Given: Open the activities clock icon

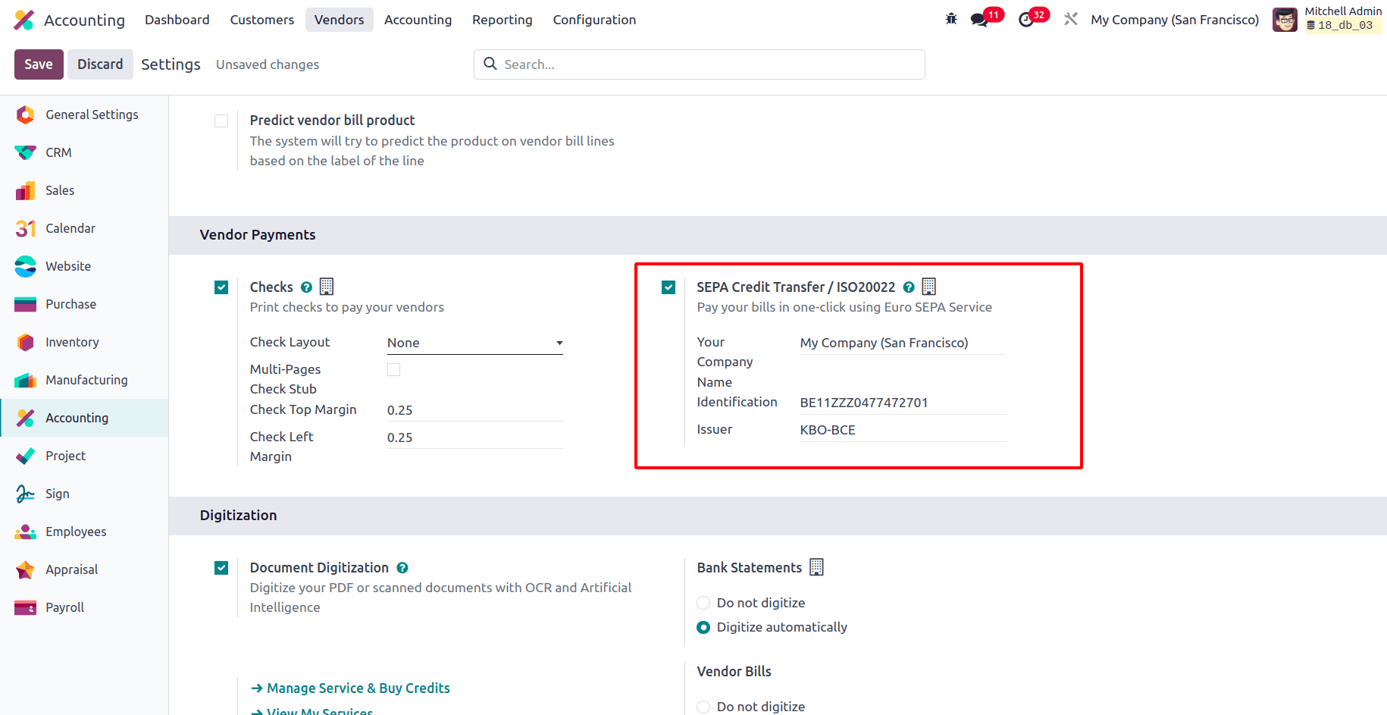Looking at the screenshot, I should pos(1026,20).
